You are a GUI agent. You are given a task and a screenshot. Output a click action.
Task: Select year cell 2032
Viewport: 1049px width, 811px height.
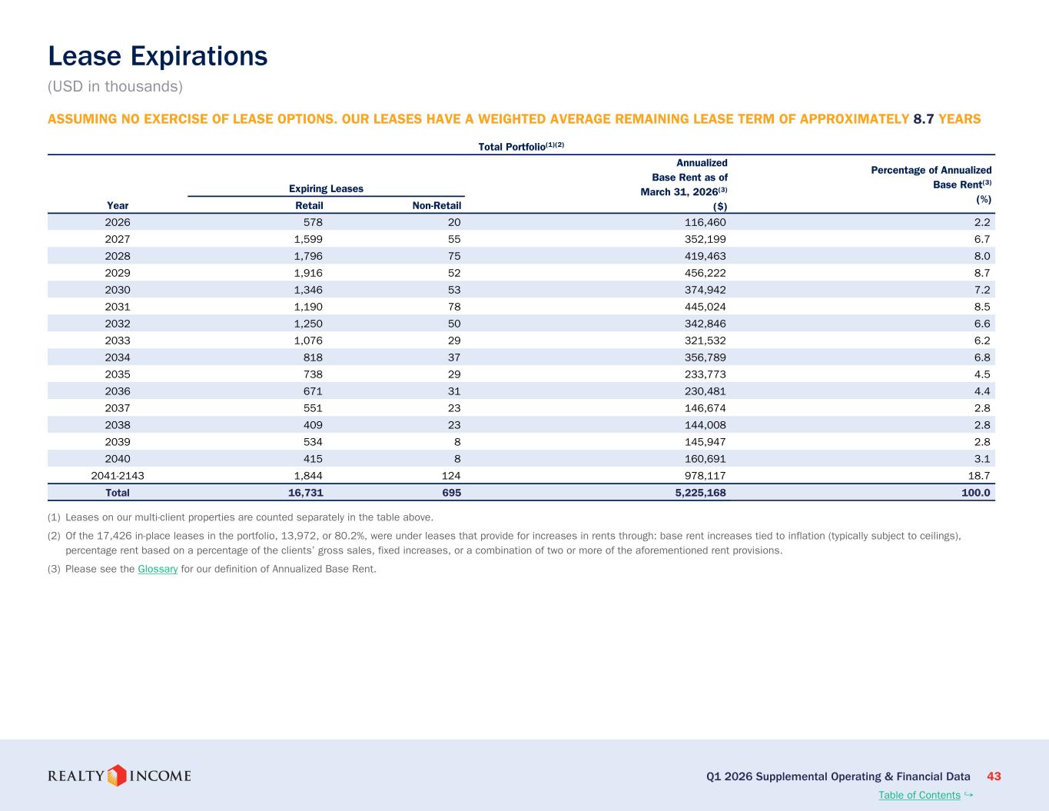tap(118, 324)
